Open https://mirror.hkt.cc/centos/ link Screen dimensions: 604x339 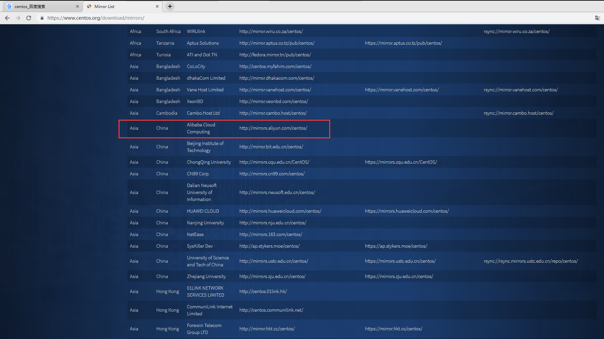pos(394,329)
